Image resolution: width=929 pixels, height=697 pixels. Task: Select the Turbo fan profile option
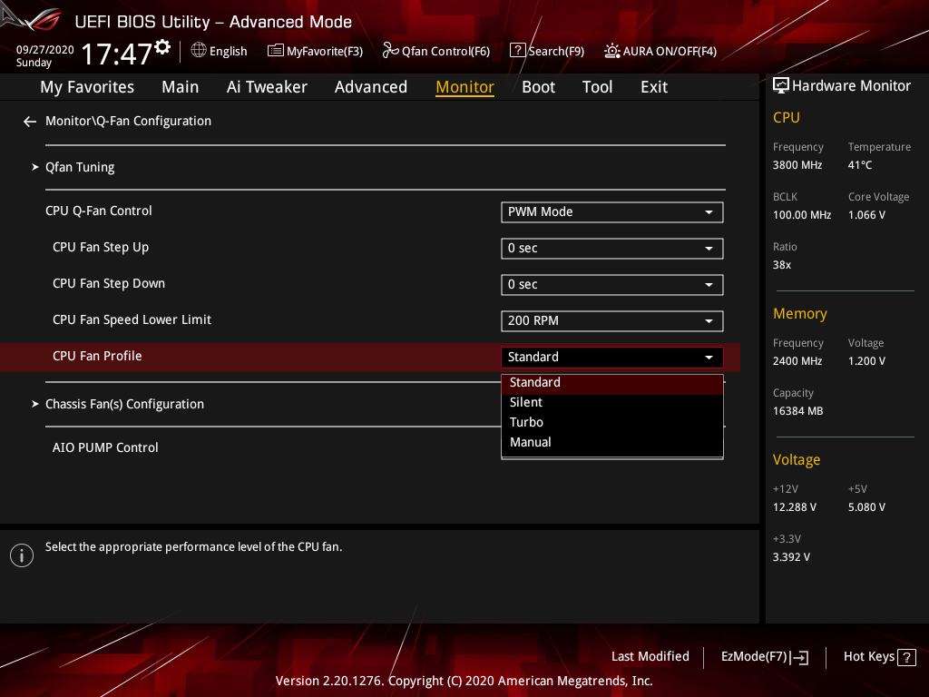pyautogui.click(x=612, y=423)
